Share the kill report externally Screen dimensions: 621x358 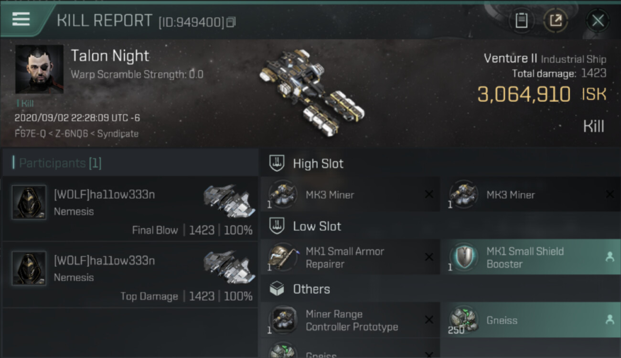556,21
